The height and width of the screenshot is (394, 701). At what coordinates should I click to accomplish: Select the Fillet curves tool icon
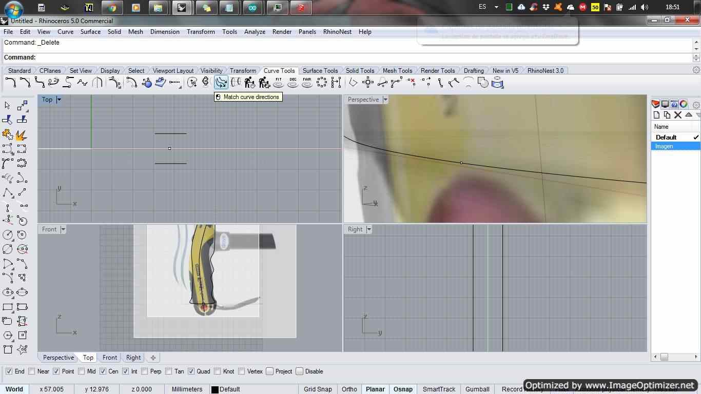(10, 82)
